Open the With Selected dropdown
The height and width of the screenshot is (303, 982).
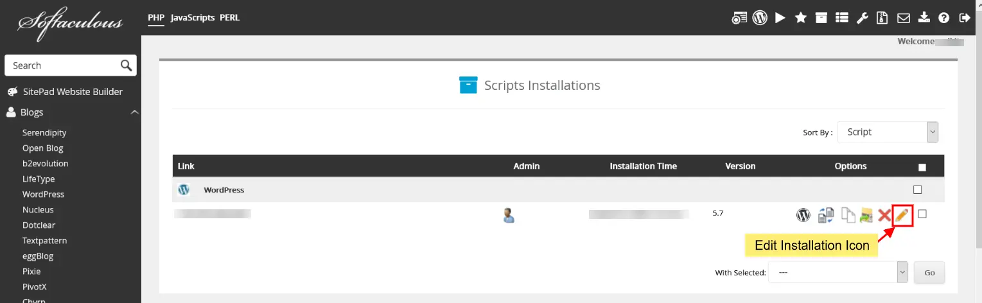tap(837, 272)
